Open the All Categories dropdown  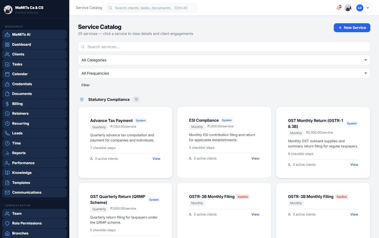pyautogui.click(x=224, y=60)
